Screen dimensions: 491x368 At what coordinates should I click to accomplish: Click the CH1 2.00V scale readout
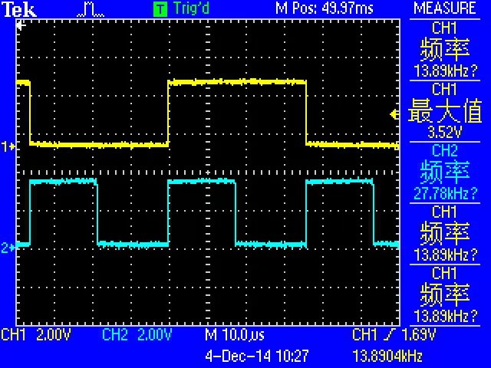pos(37,335)
